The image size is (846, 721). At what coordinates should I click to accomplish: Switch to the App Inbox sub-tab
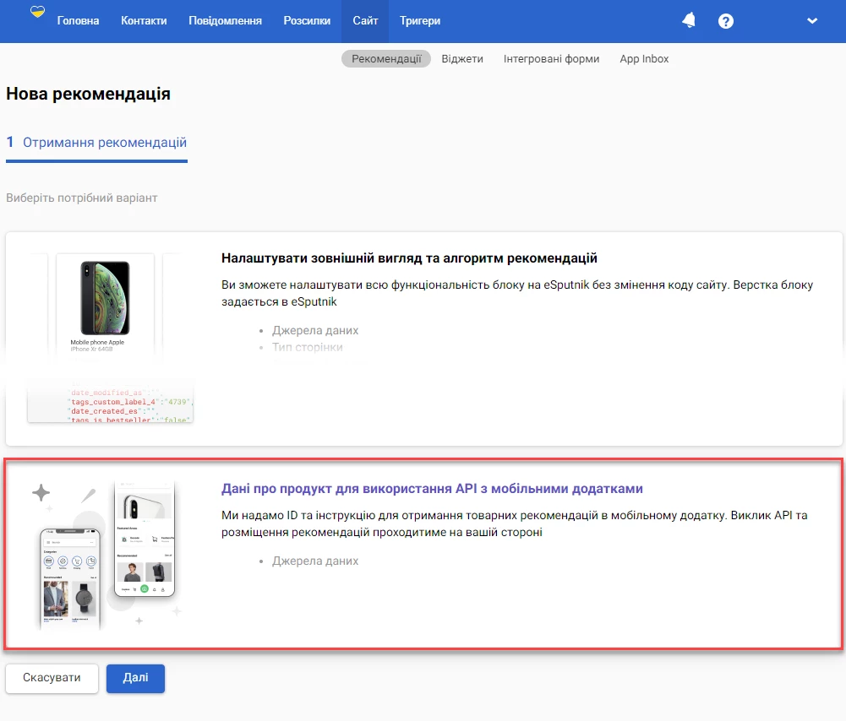[644, 59]
